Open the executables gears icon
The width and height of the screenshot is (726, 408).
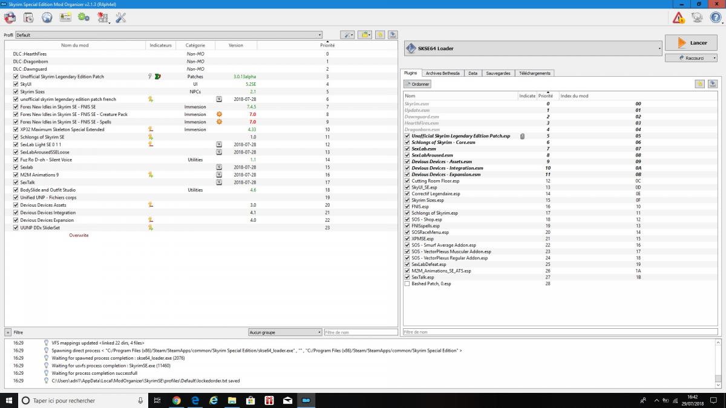coord(83,18)
